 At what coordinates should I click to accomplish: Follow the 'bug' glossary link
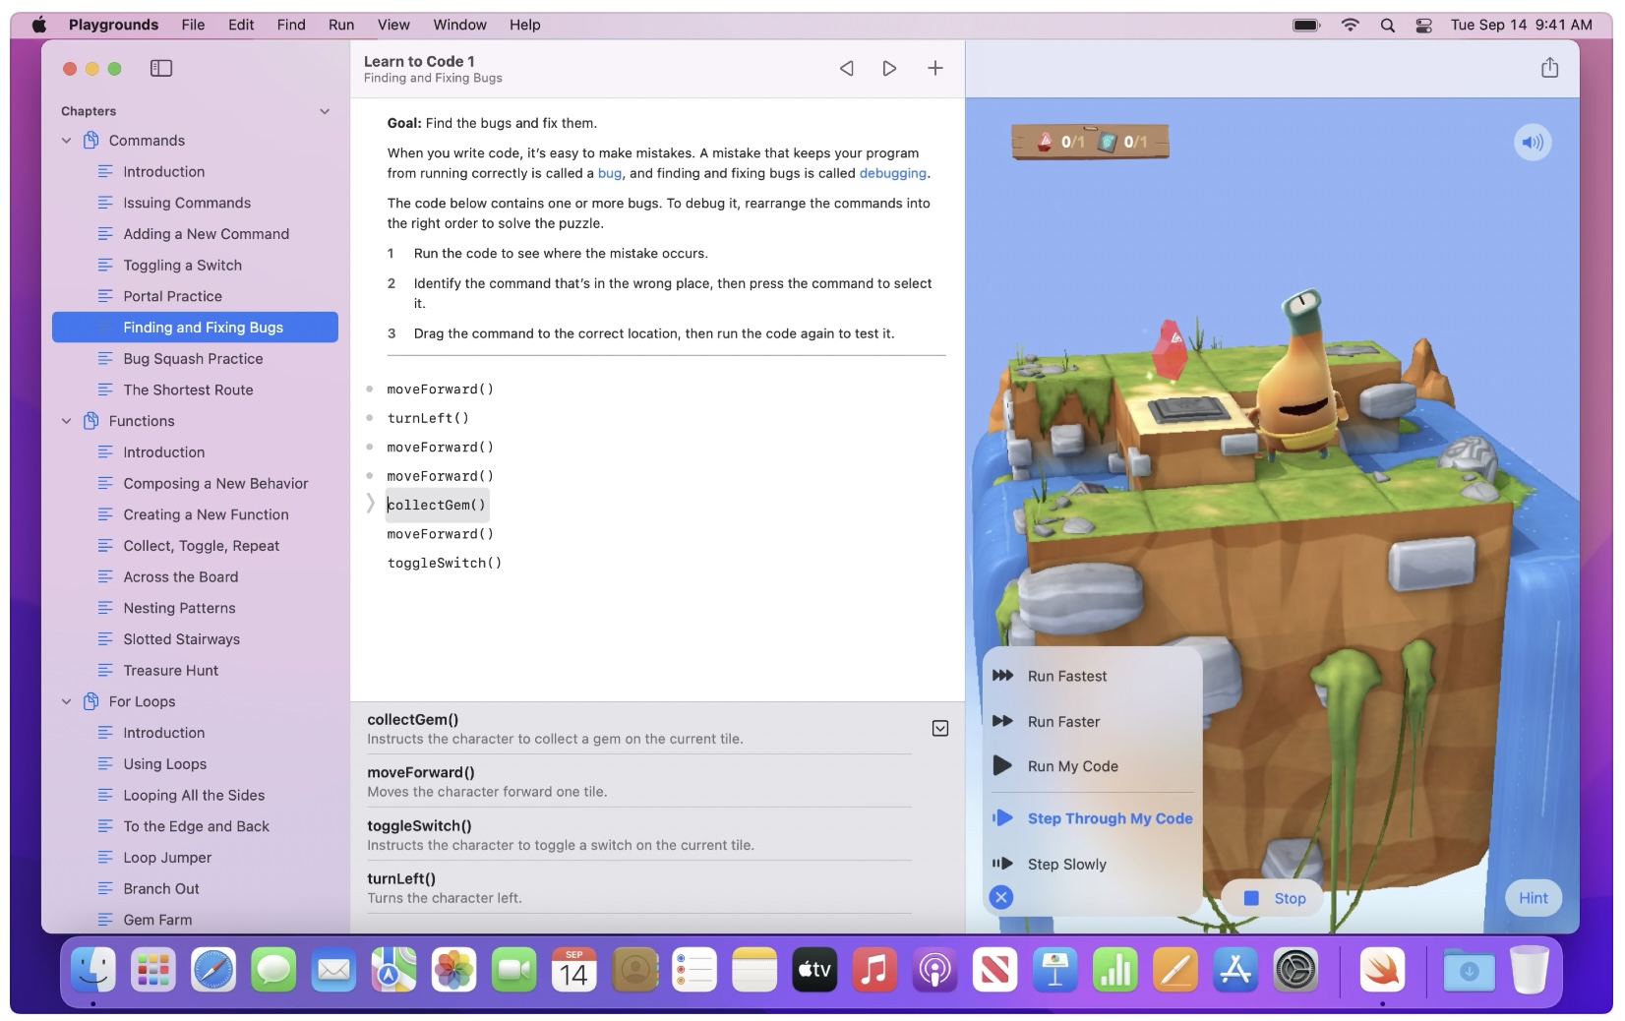(610, 173)
